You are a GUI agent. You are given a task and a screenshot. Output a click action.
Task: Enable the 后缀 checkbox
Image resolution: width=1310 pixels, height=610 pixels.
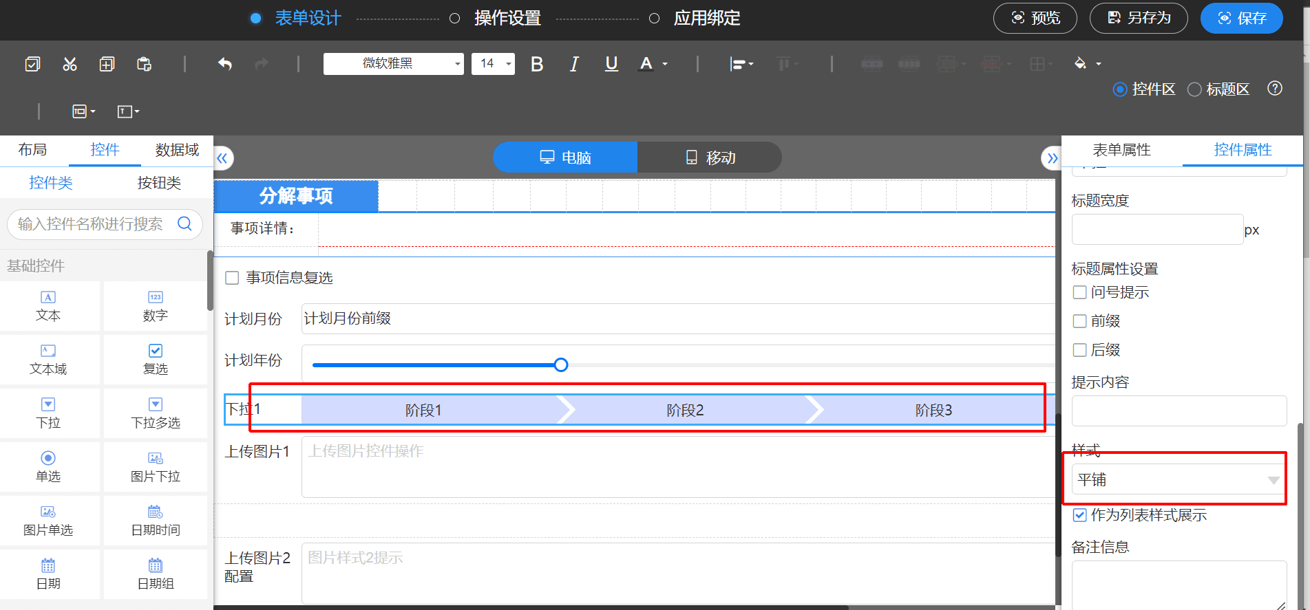(x=1080, y=350)
